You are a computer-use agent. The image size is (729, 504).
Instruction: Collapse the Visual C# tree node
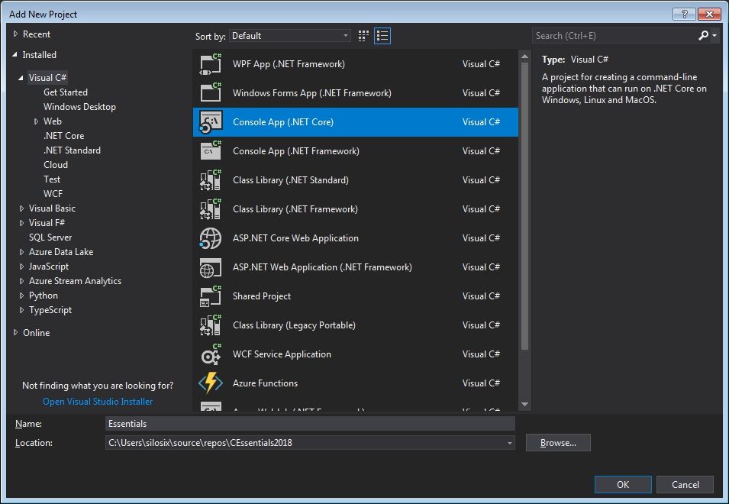coord(21,78)
